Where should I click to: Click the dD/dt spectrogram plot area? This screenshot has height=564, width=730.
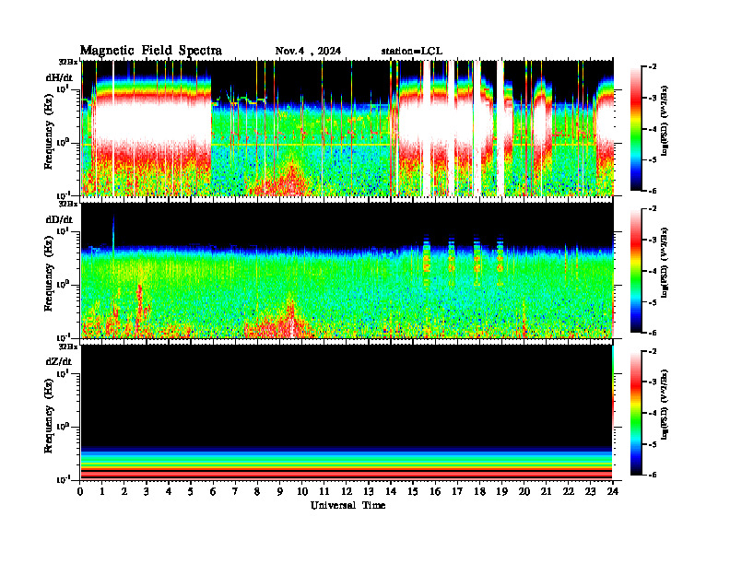[x=347, y=270]
